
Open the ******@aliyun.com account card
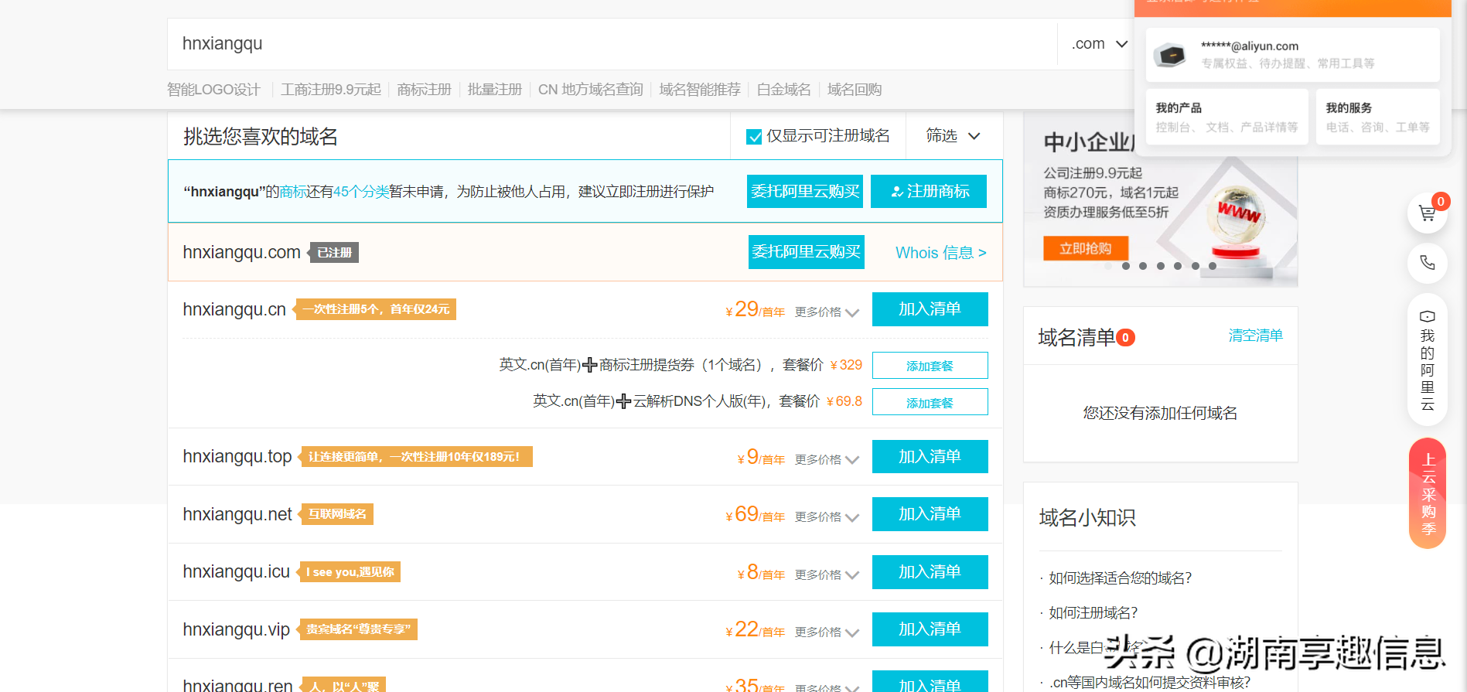point(1293,55)
